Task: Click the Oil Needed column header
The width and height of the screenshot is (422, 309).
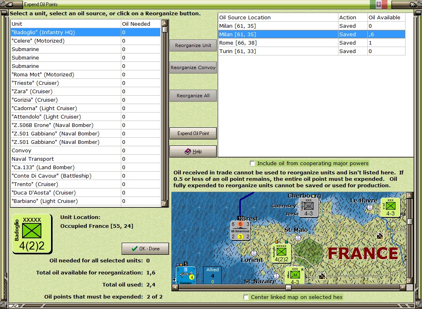Action: 141,24
